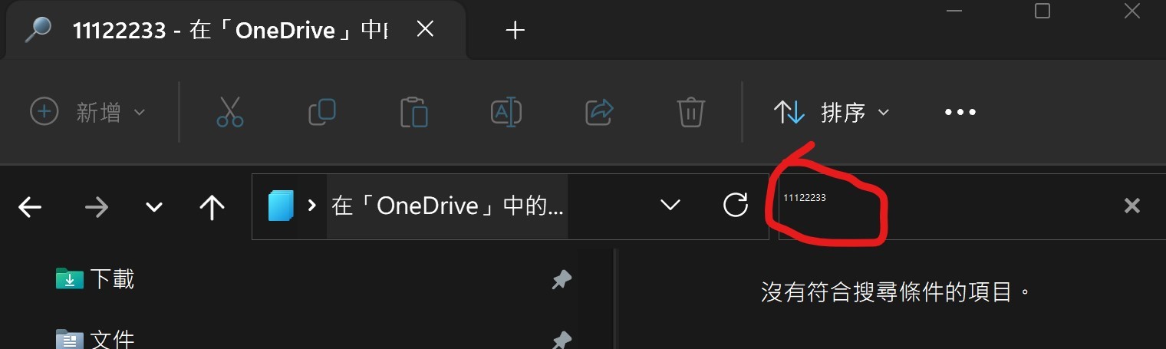Click the Delete trash can icon
Viewport: 1166px width, 349px height.
691,112
